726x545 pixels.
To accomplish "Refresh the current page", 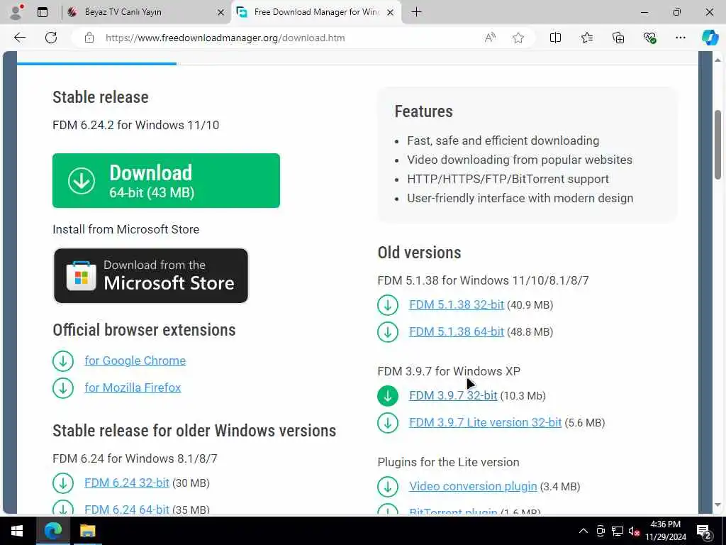I will pos(51,38).
